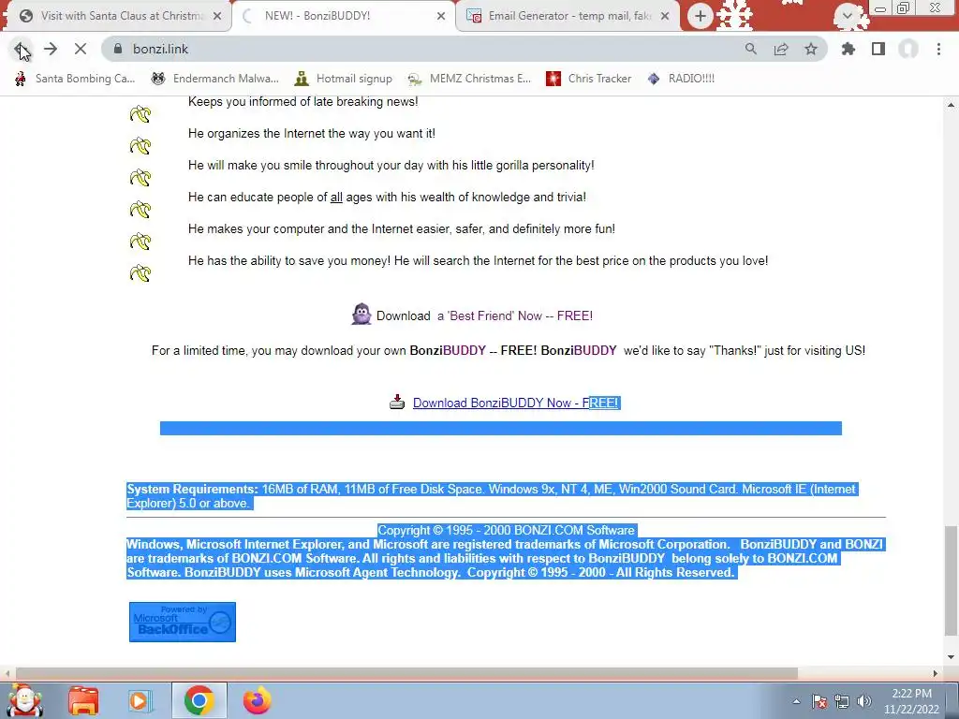
Task: Bookmark this page with the star icon
Action: [811, 49]
